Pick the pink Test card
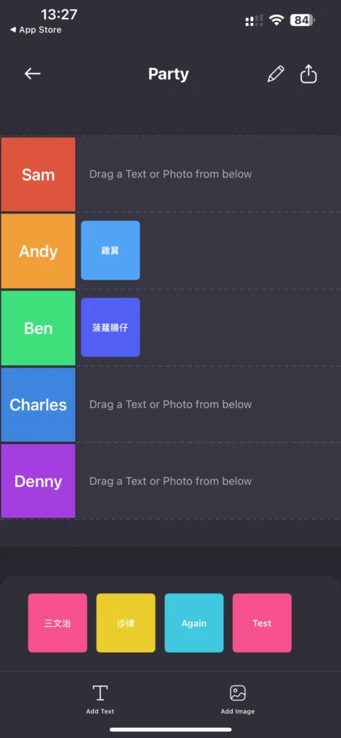 (x=262, y=623)
